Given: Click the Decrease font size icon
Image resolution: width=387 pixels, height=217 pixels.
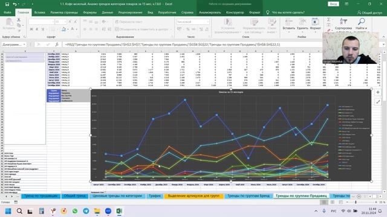Looking at the screenshot, I should pyautogui.click(x=75, y=22).
